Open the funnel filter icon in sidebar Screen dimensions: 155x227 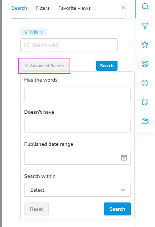click(x=145, y=26)
